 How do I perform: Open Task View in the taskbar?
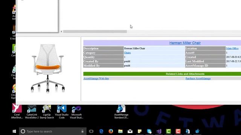[x=91, y=131]
